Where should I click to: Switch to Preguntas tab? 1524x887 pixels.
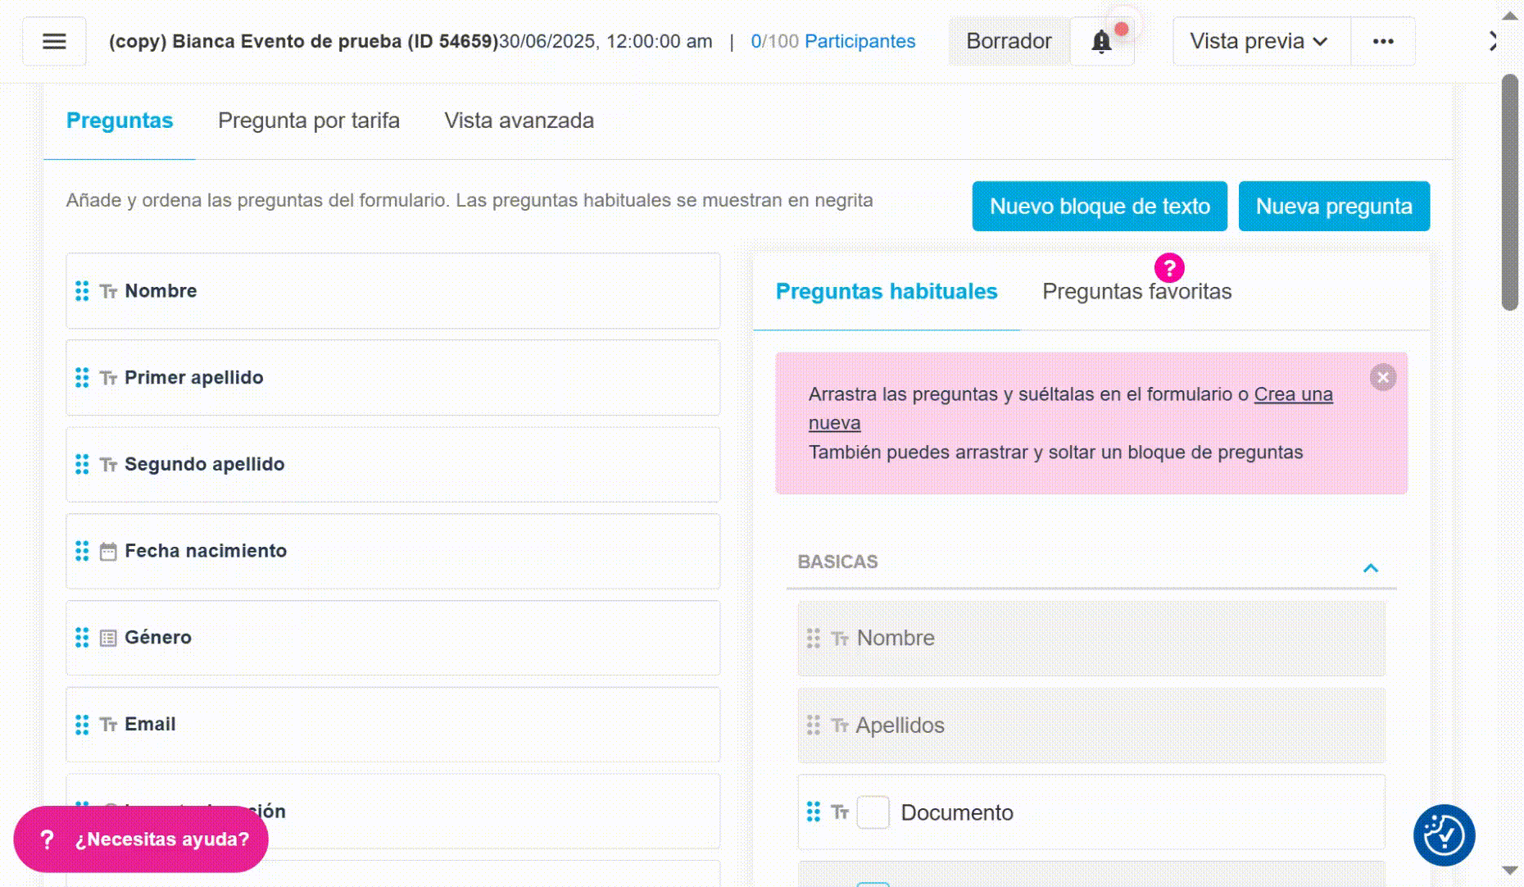pos(120,121)
